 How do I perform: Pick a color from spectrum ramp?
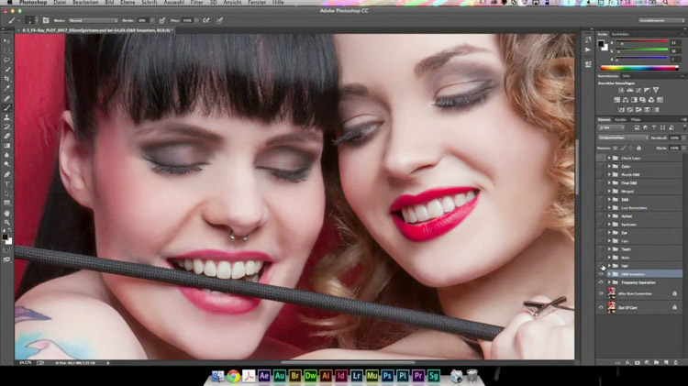639,68
